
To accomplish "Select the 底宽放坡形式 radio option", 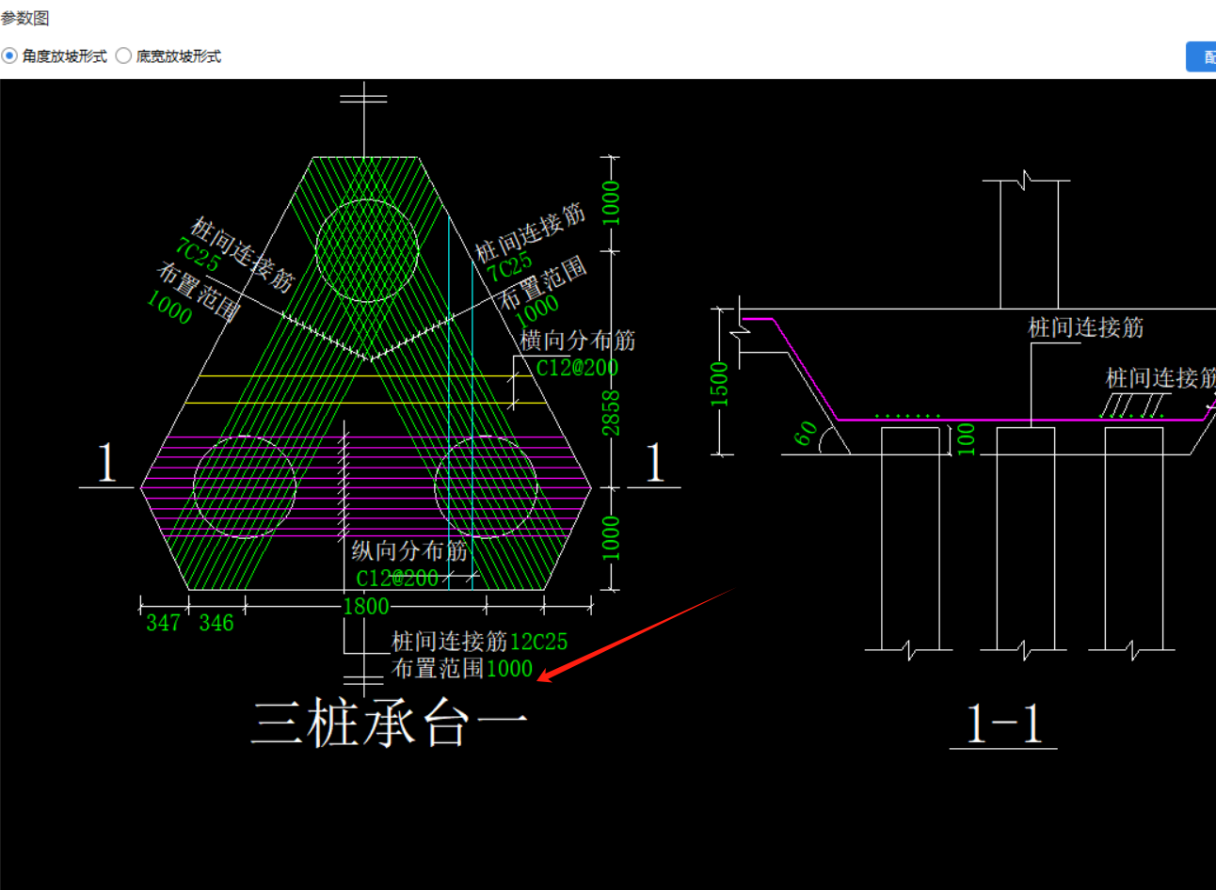I will [x=168, y=56].
